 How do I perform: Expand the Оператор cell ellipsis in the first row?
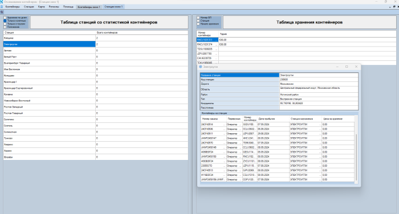pyautogui.click(x=240, y=125)
